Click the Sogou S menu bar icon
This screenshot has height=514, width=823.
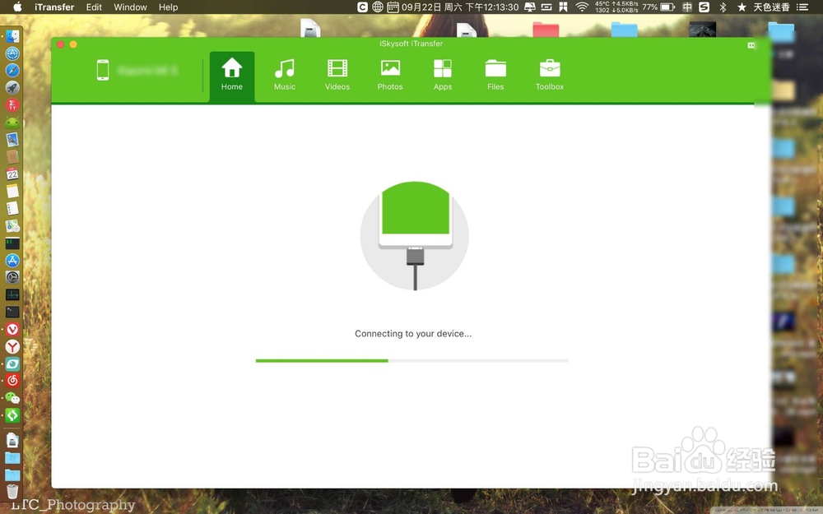[704, 7]
